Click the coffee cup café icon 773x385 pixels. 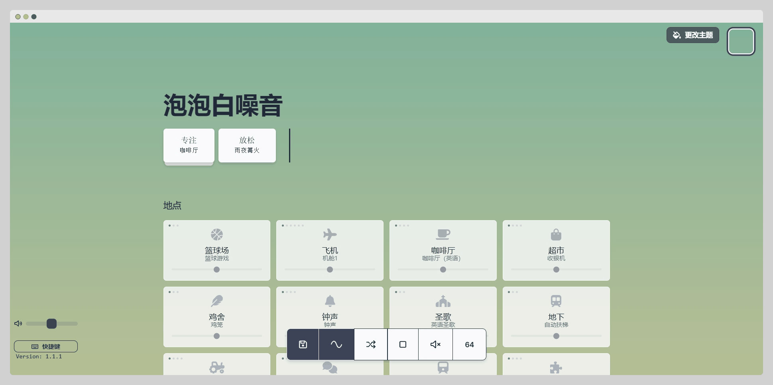443,235
